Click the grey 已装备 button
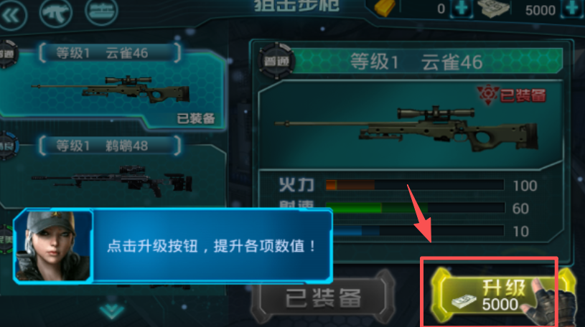585x327 pixels. click(323, 298)
